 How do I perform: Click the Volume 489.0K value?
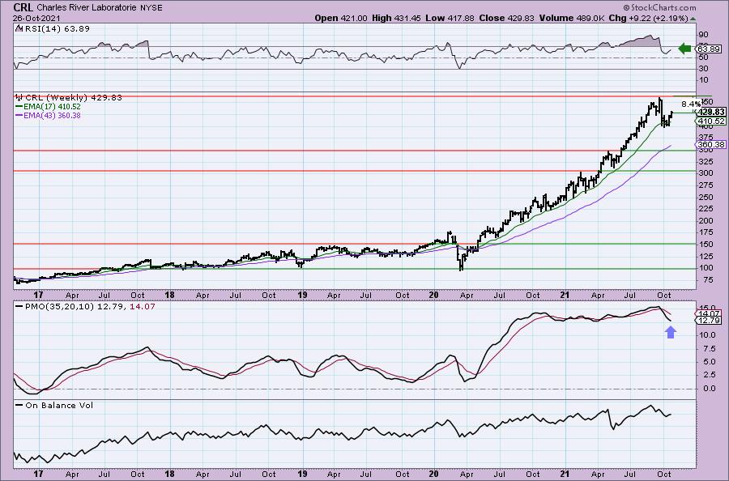point(572,18)
